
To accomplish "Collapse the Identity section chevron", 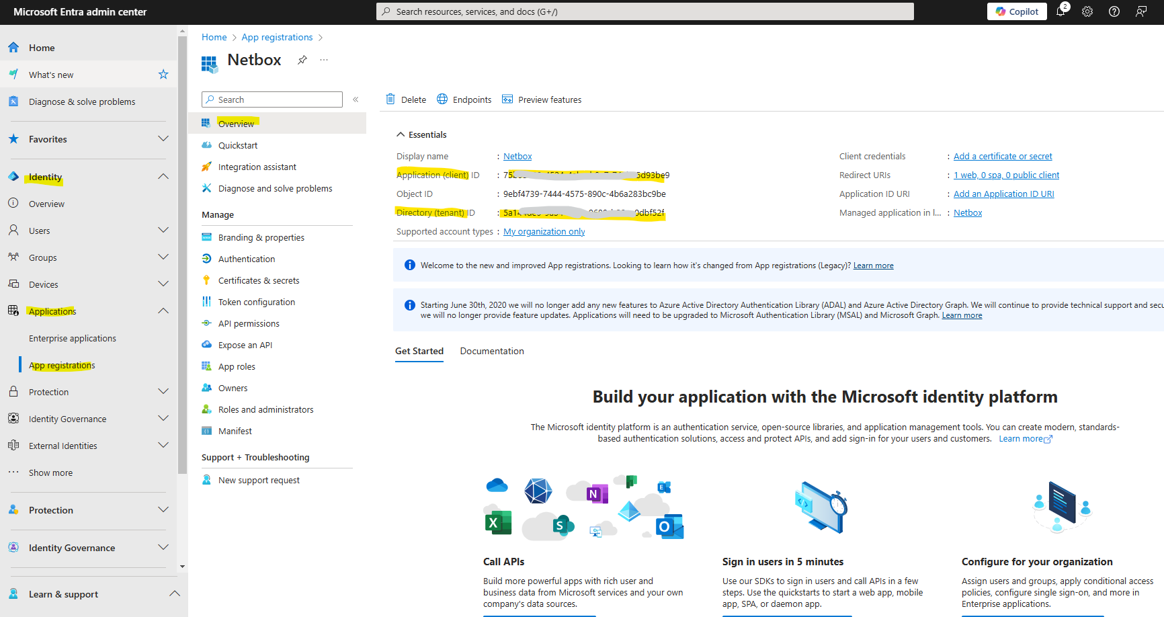I will click(163, 176).
